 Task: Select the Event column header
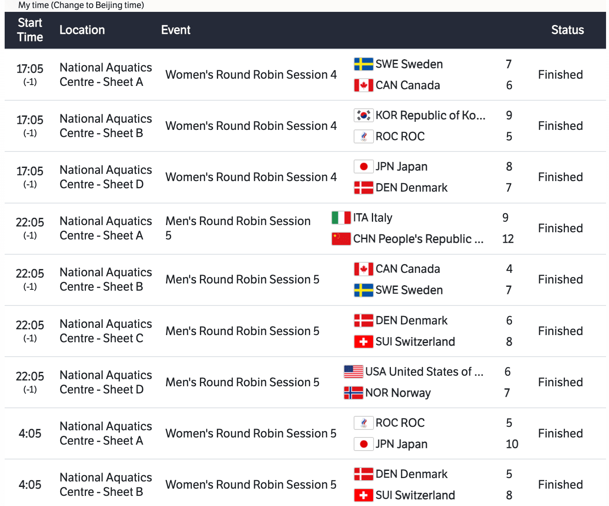point(176,30)
